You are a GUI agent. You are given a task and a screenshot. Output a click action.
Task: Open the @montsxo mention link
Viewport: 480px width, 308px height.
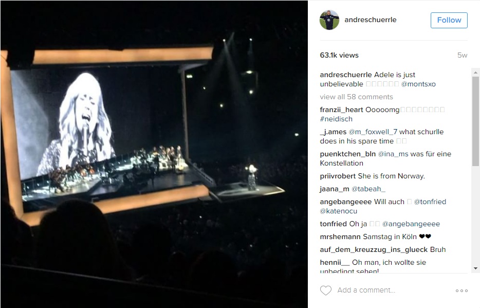pyautogui.click(x=418, y=84)
